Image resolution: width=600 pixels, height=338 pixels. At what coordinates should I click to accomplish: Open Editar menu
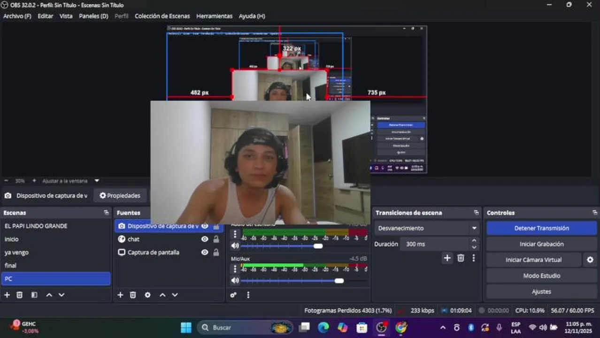point(46,16)
